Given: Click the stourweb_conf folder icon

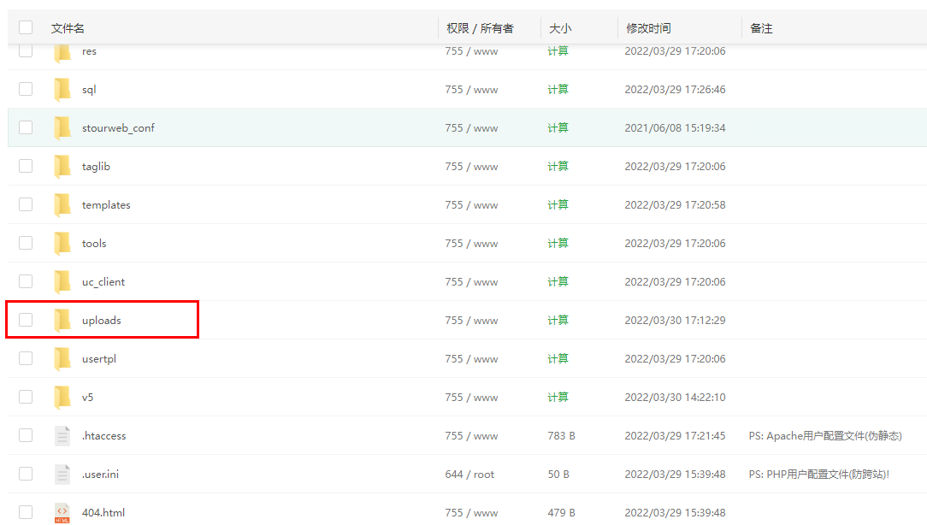Looking at the screenshot, I should (62, 127).
